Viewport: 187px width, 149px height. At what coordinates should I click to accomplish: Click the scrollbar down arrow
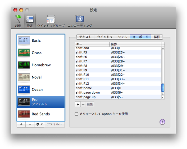point(163,97)
